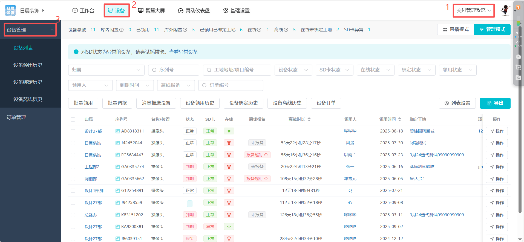This screenshot has height=242, width=524.
Task: Sort by 离线时长 column arrows
Action: (x=309, y=119)
